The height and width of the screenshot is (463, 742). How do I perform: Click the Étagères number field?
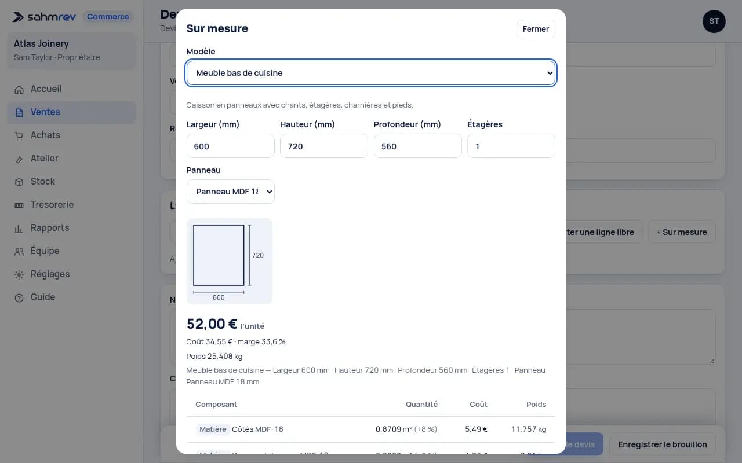(511, 146)
